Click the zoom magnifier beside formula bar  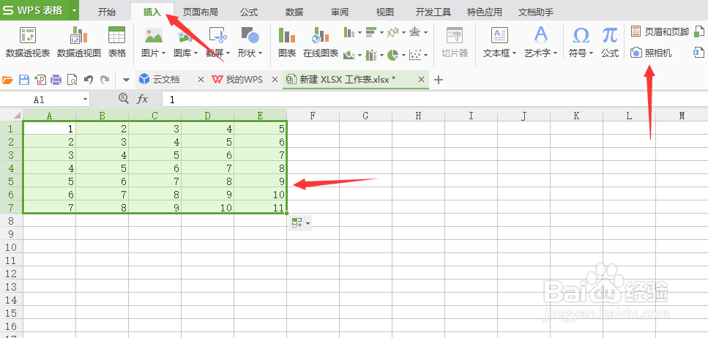(x=123, y=98)
